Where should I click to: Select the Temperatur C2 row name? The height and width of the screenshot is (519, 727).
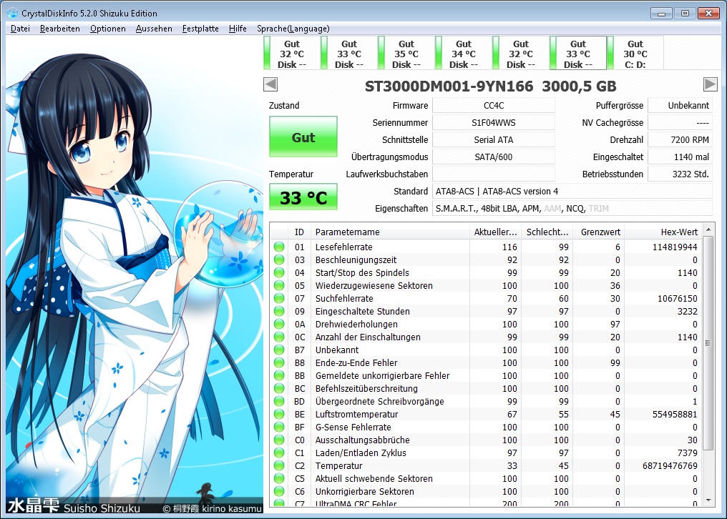coord(339,465)
